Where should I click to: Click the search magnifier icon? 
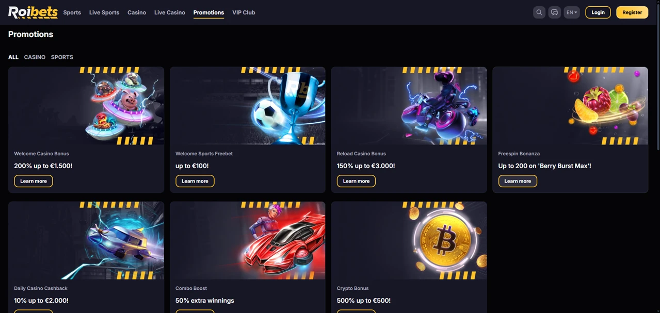point(539,12)
